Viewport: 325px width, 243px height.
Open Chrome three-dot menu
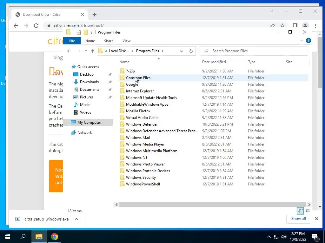coord(315,26)
